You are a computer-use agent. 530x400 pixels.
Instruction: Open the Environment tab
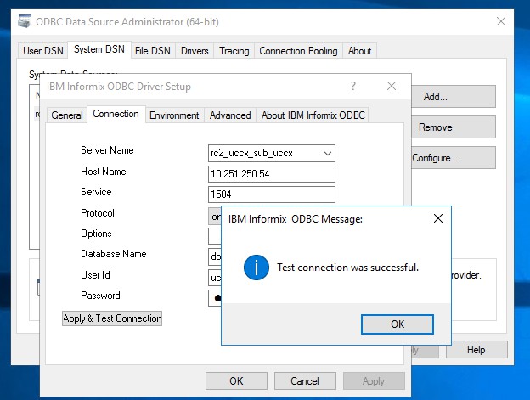174,115
